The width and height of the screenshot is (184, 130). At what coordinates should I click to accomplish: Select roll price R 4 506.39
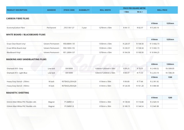(x=170, y=73)
